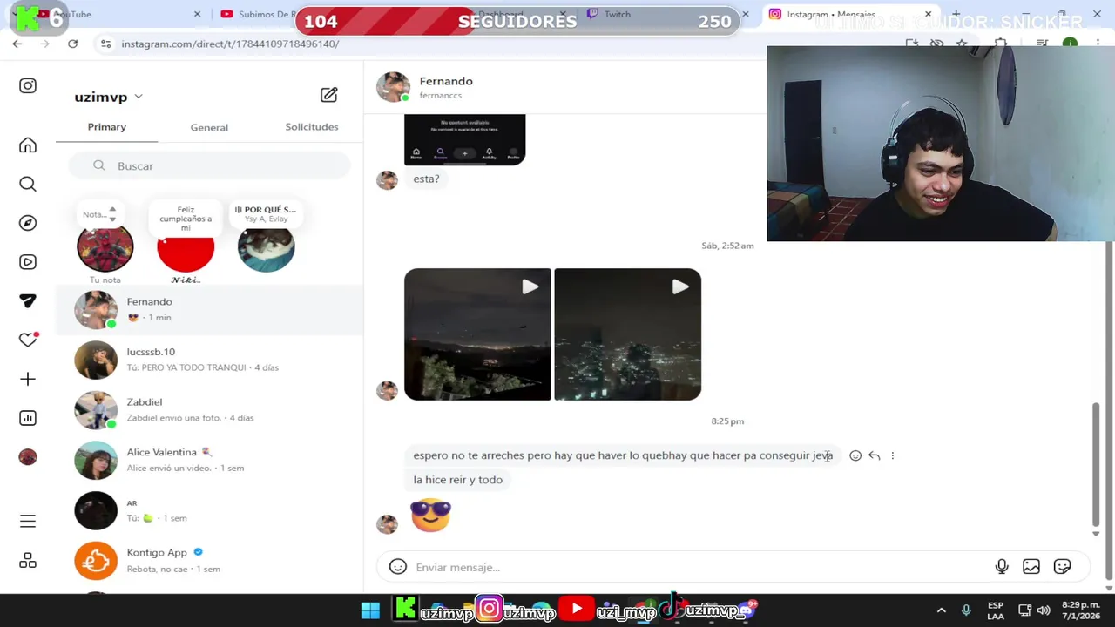Click the la hice reir y todo message
The width and height of the screenshot is (1115, 627).
click(x=457, y=480)
